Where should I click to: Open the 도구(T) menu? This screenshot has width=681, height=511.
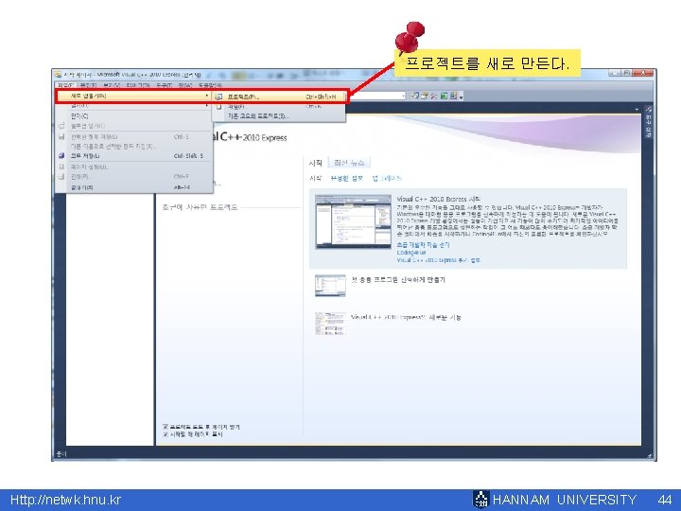[165, 85]
